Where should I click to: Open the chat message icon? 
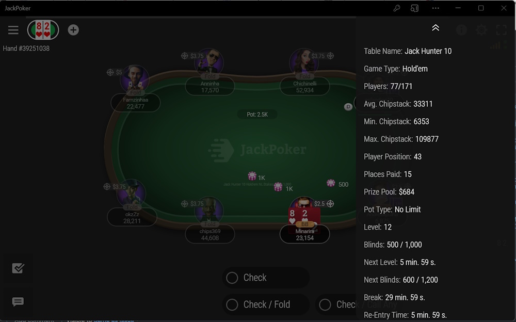(18, 301)
